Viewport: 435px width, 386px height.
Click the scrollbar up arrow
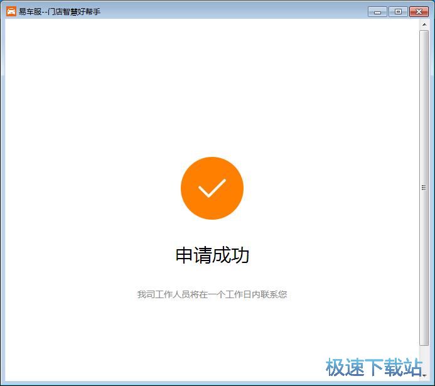424,24
